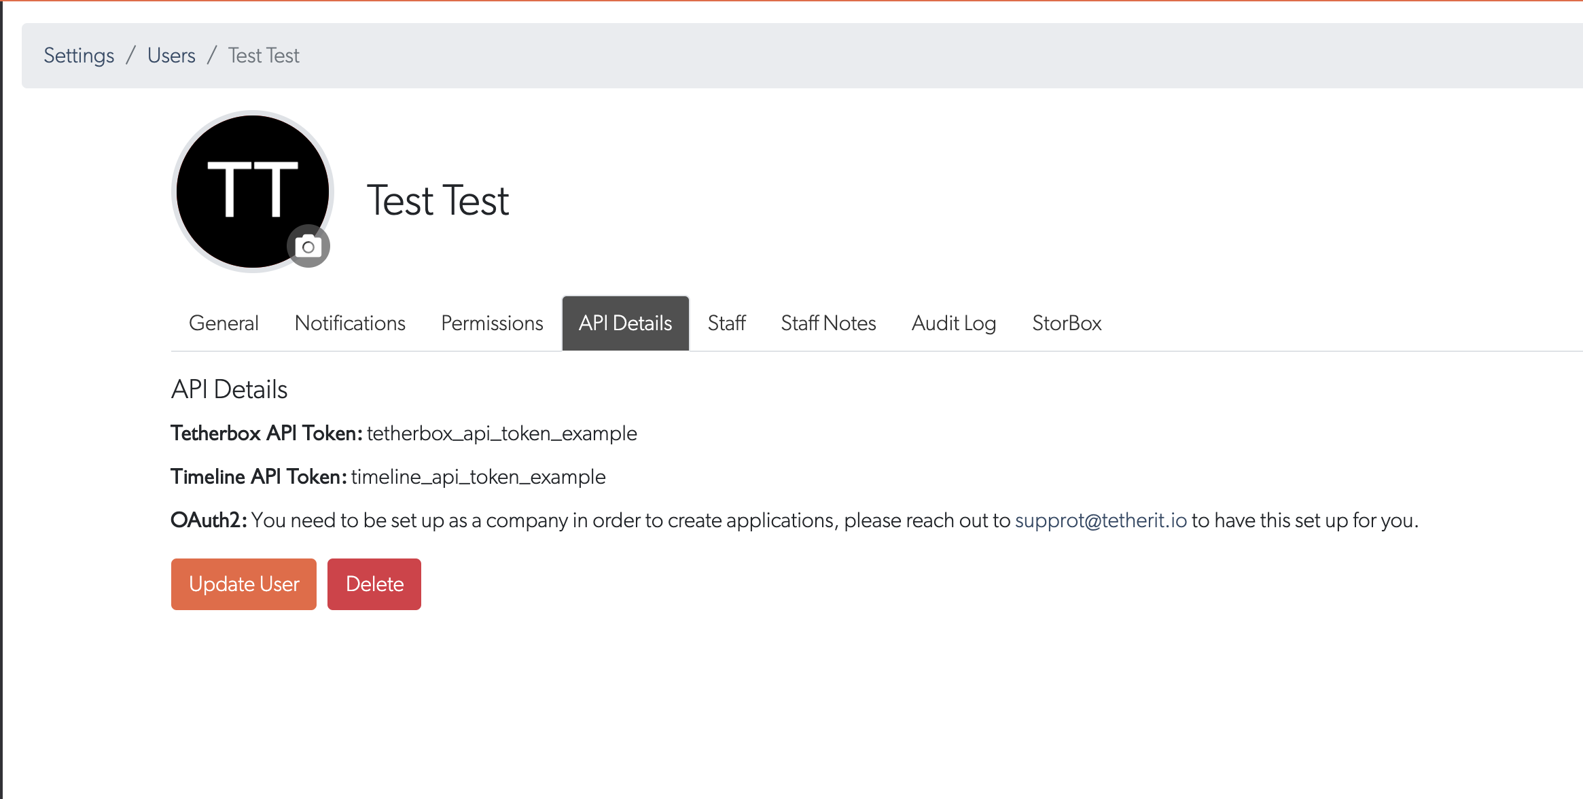
Task: Open the Staff Notes tab
Action: (829, 323)
